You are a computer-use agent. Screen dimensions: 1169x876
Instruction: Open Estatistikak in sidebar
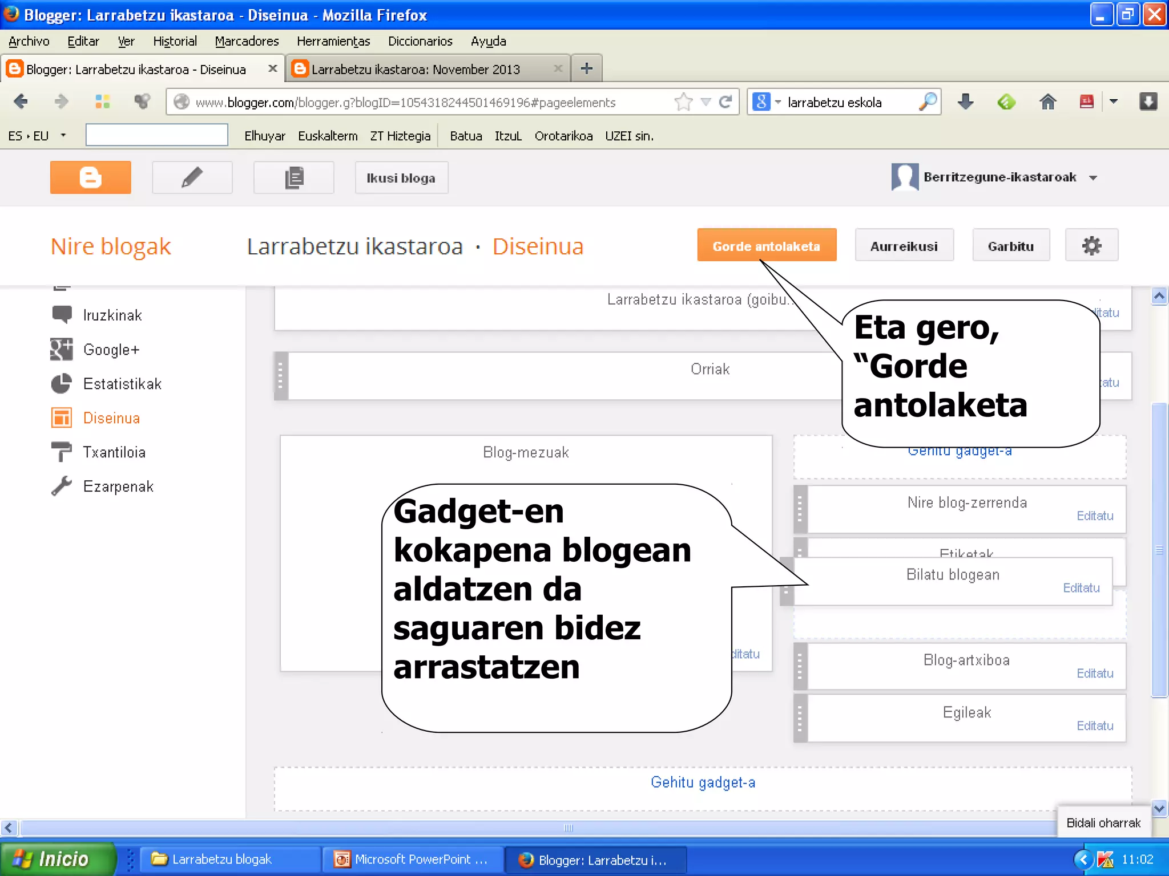[122, 384]
